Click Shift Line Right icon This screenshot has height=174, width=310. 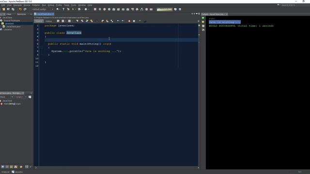123,21
